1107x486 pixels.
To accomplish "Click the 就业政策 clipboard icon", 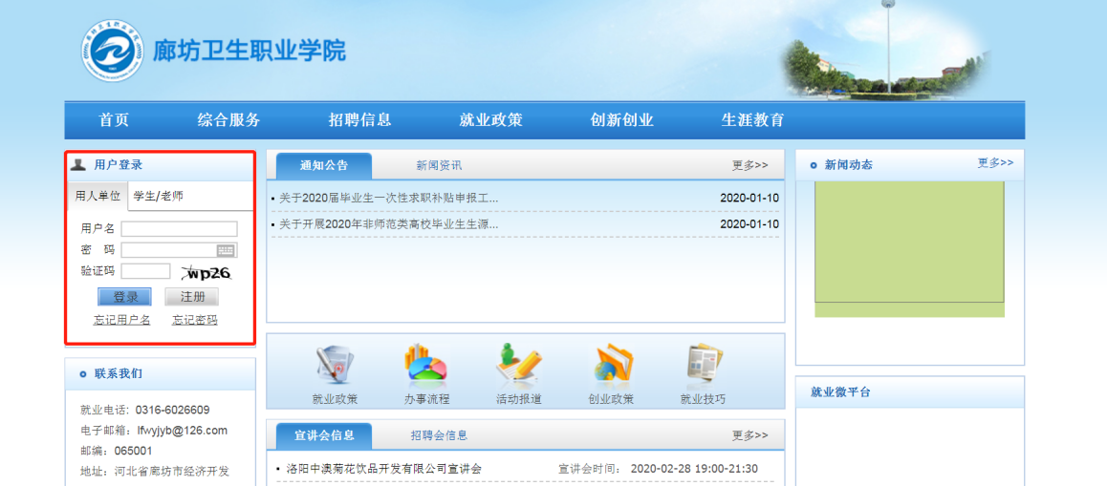I will click(335, 364).
